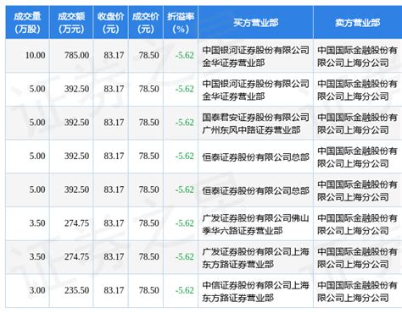
Task: Click the 成交量(万股) column header
Action: pos(27,22)
